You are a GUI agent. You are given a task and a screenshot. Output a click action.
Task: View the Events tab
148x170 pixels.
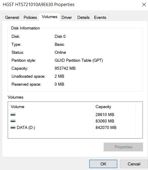[100, 17]
